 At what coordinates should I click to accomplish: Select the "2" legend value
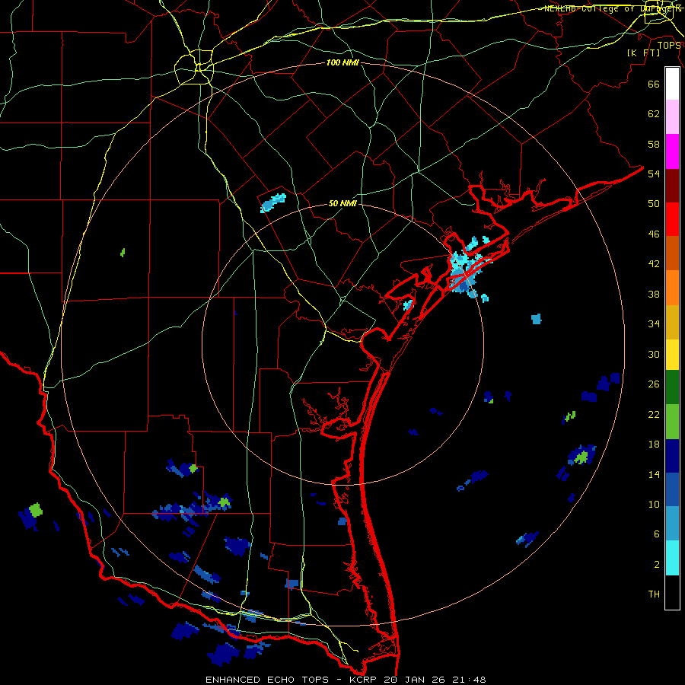657,564
